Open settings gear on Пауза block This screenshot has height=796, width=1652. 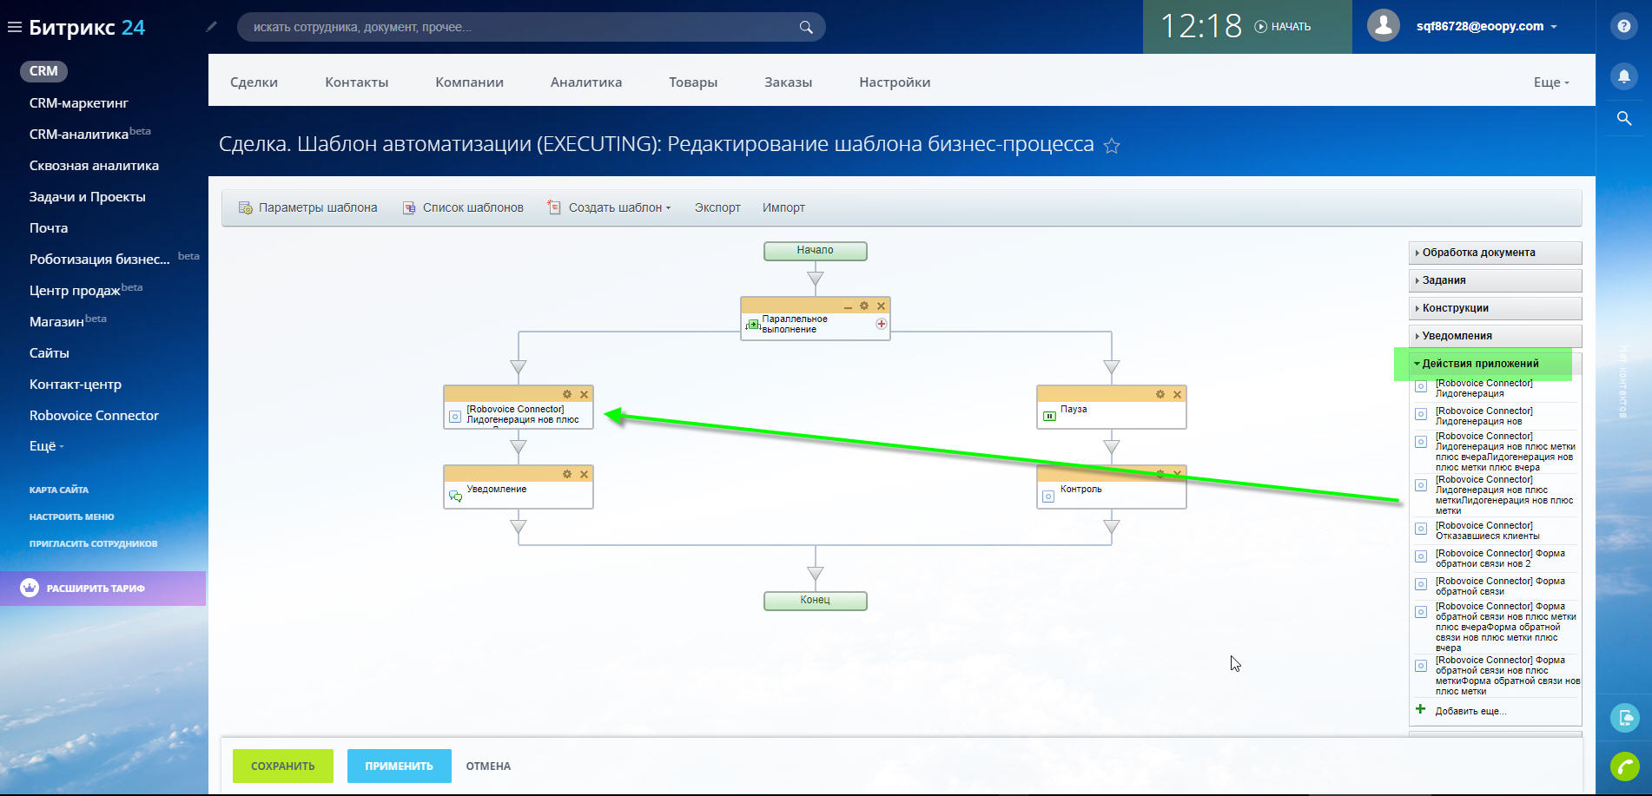(1160, 394)
